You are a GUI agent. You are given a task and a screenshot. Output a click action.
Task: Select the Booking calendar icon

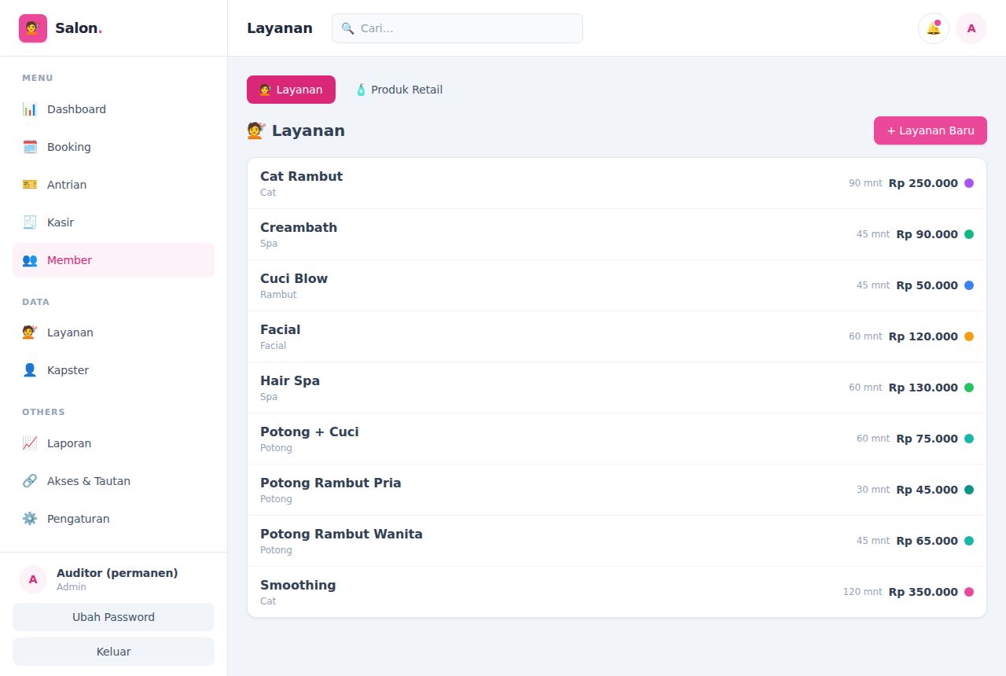pyautogui.click(x=30, y=147)
